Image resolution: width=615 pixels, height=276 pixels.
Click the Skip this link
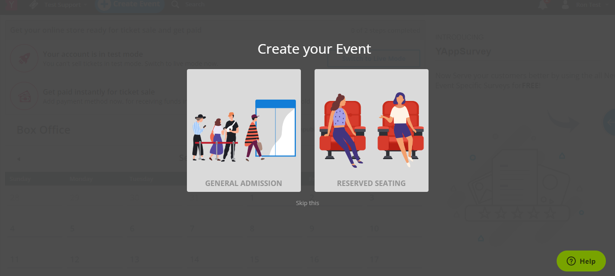click(x=307, y=203)
